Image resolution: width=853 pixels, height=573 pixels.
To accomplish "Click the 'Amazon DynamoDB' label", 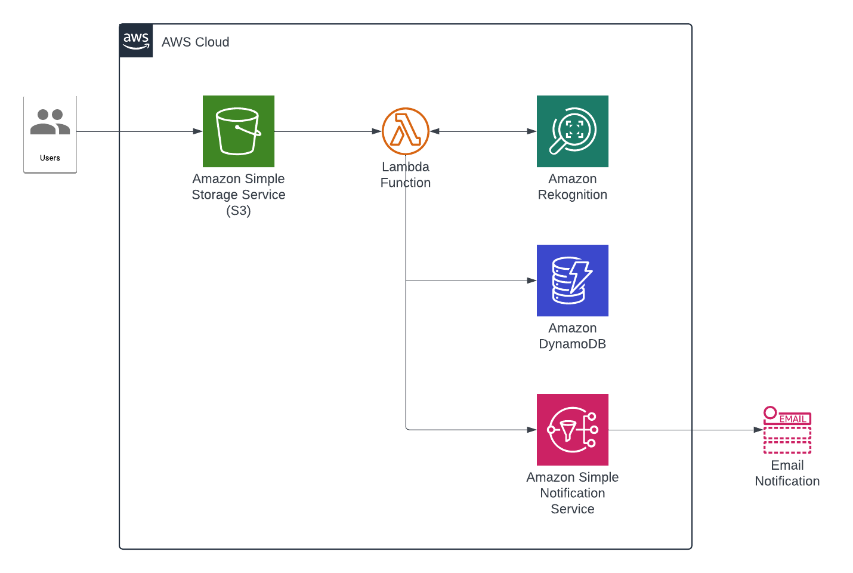I will point(573,336).
